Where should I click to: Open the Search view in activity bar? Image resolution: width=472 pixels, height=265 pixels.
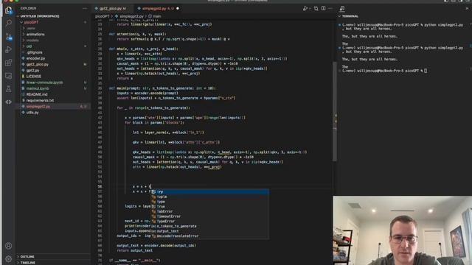click(x=8, y=23)
